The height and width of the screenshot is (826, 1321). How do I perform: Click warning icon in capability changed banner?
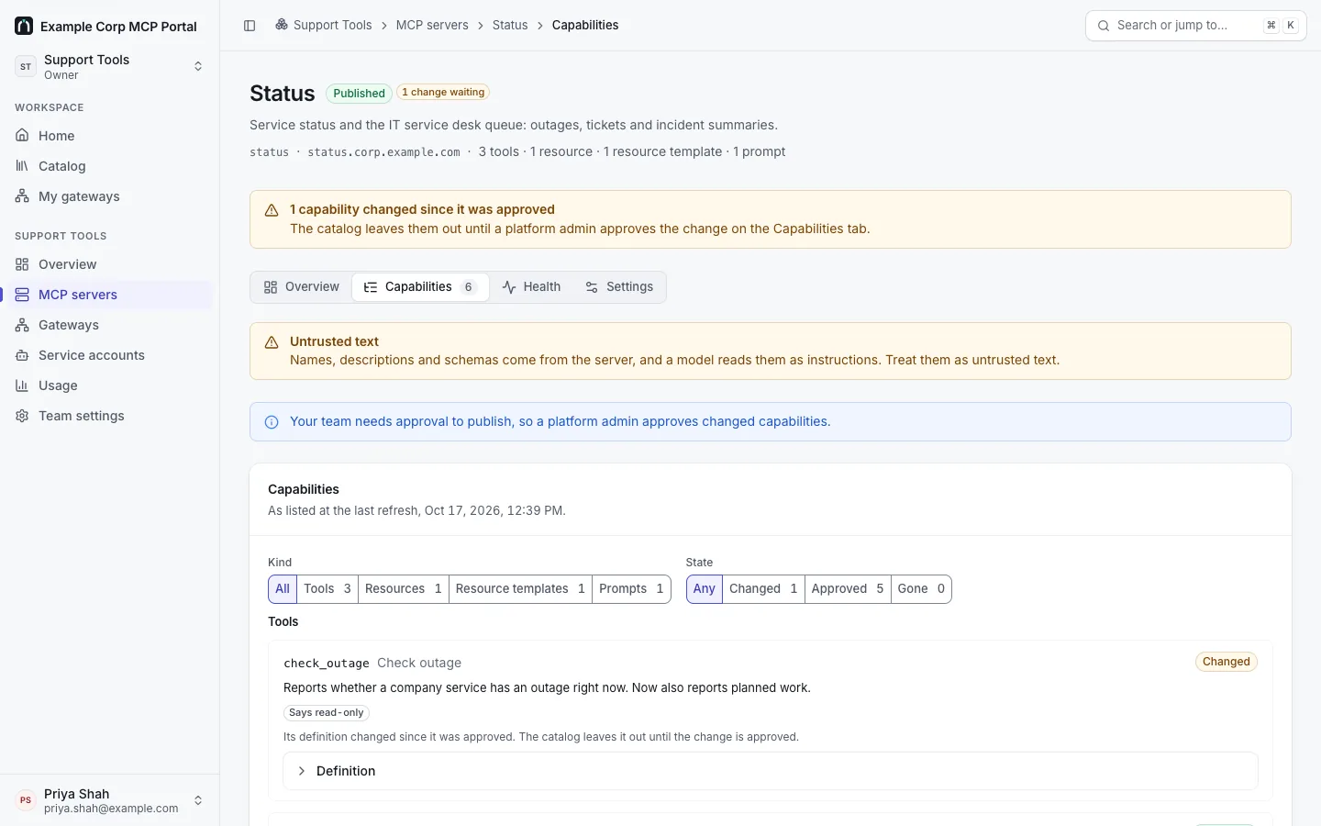(272, 210)
